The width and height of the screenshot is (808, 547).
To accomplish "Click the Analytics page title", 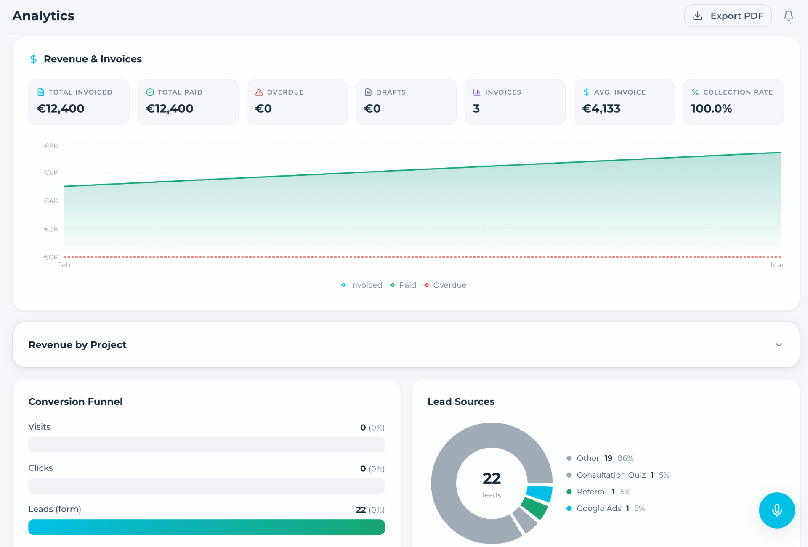I will click(x=43, y=16).
